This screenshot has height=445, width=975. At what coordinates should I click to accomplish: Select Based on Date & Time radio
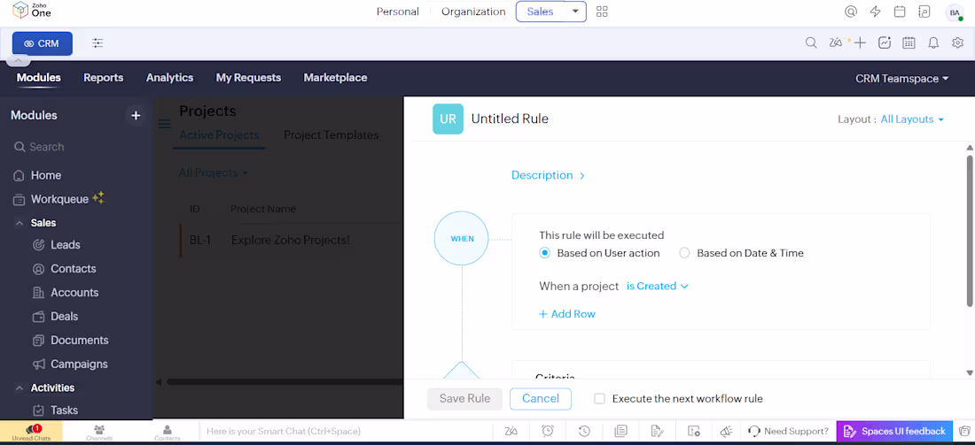(x=684, y=253)
